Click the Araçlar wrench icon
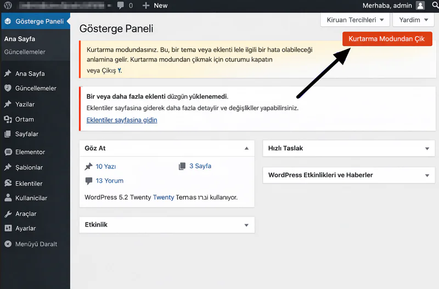Image resolution: width=439 pixels, height=289 pixels. coord(8,214)
